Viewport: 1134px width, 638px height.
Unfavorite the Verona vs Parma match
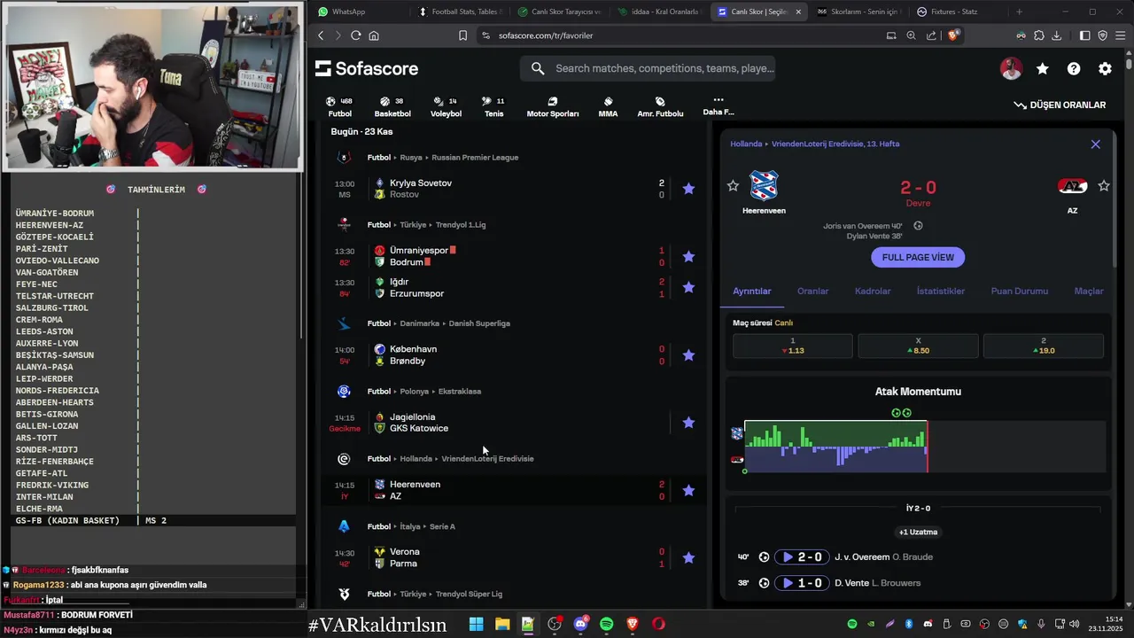688,558
